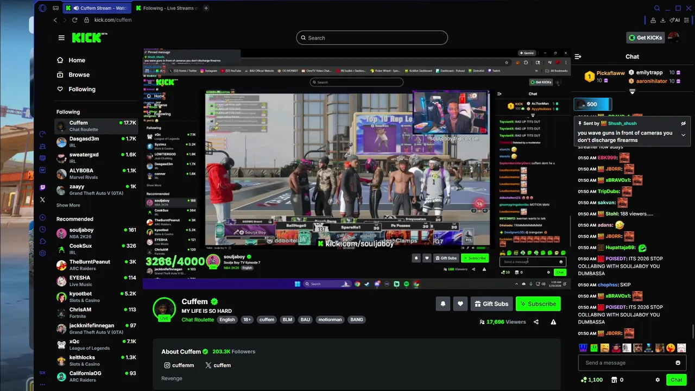
Task: Click the 1,100 channel points balance
Action: [x=592, y=380]
